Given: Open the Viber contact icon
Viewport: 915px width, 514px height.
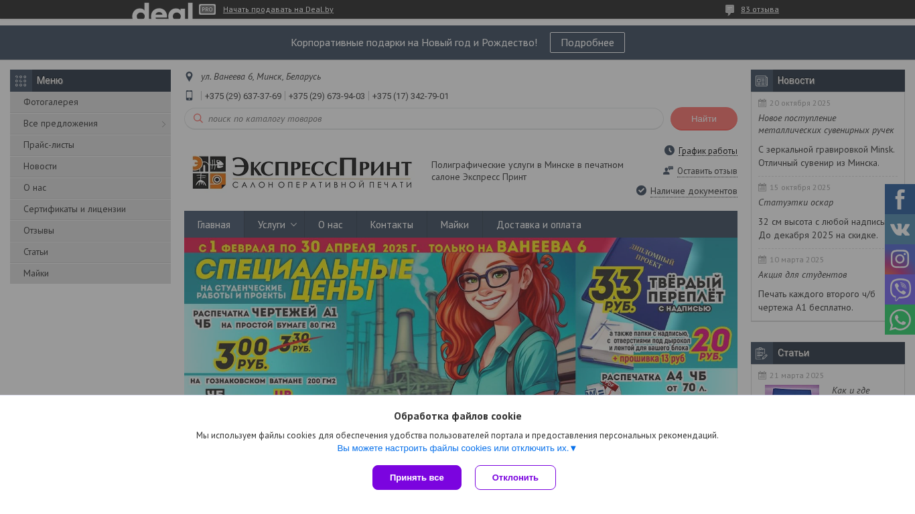Looking at the screenshot, I should pyautogui.click(x=900, y=289).
